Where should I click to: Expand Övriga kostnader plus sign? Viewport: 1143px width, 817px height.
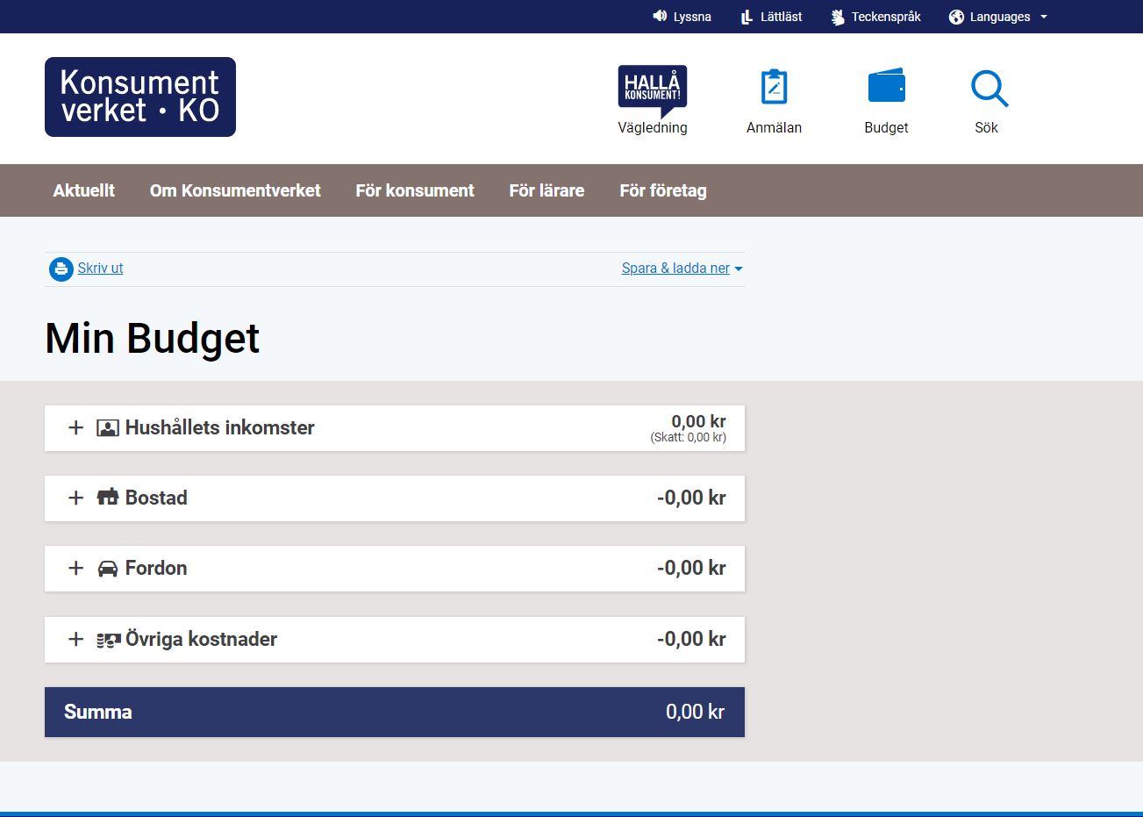click(x=76, y=639)
